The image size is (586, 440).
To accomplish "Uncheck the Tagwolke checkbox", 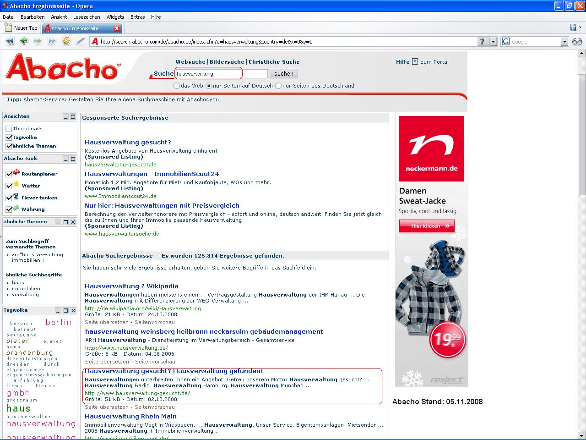I will coord(9,137).
